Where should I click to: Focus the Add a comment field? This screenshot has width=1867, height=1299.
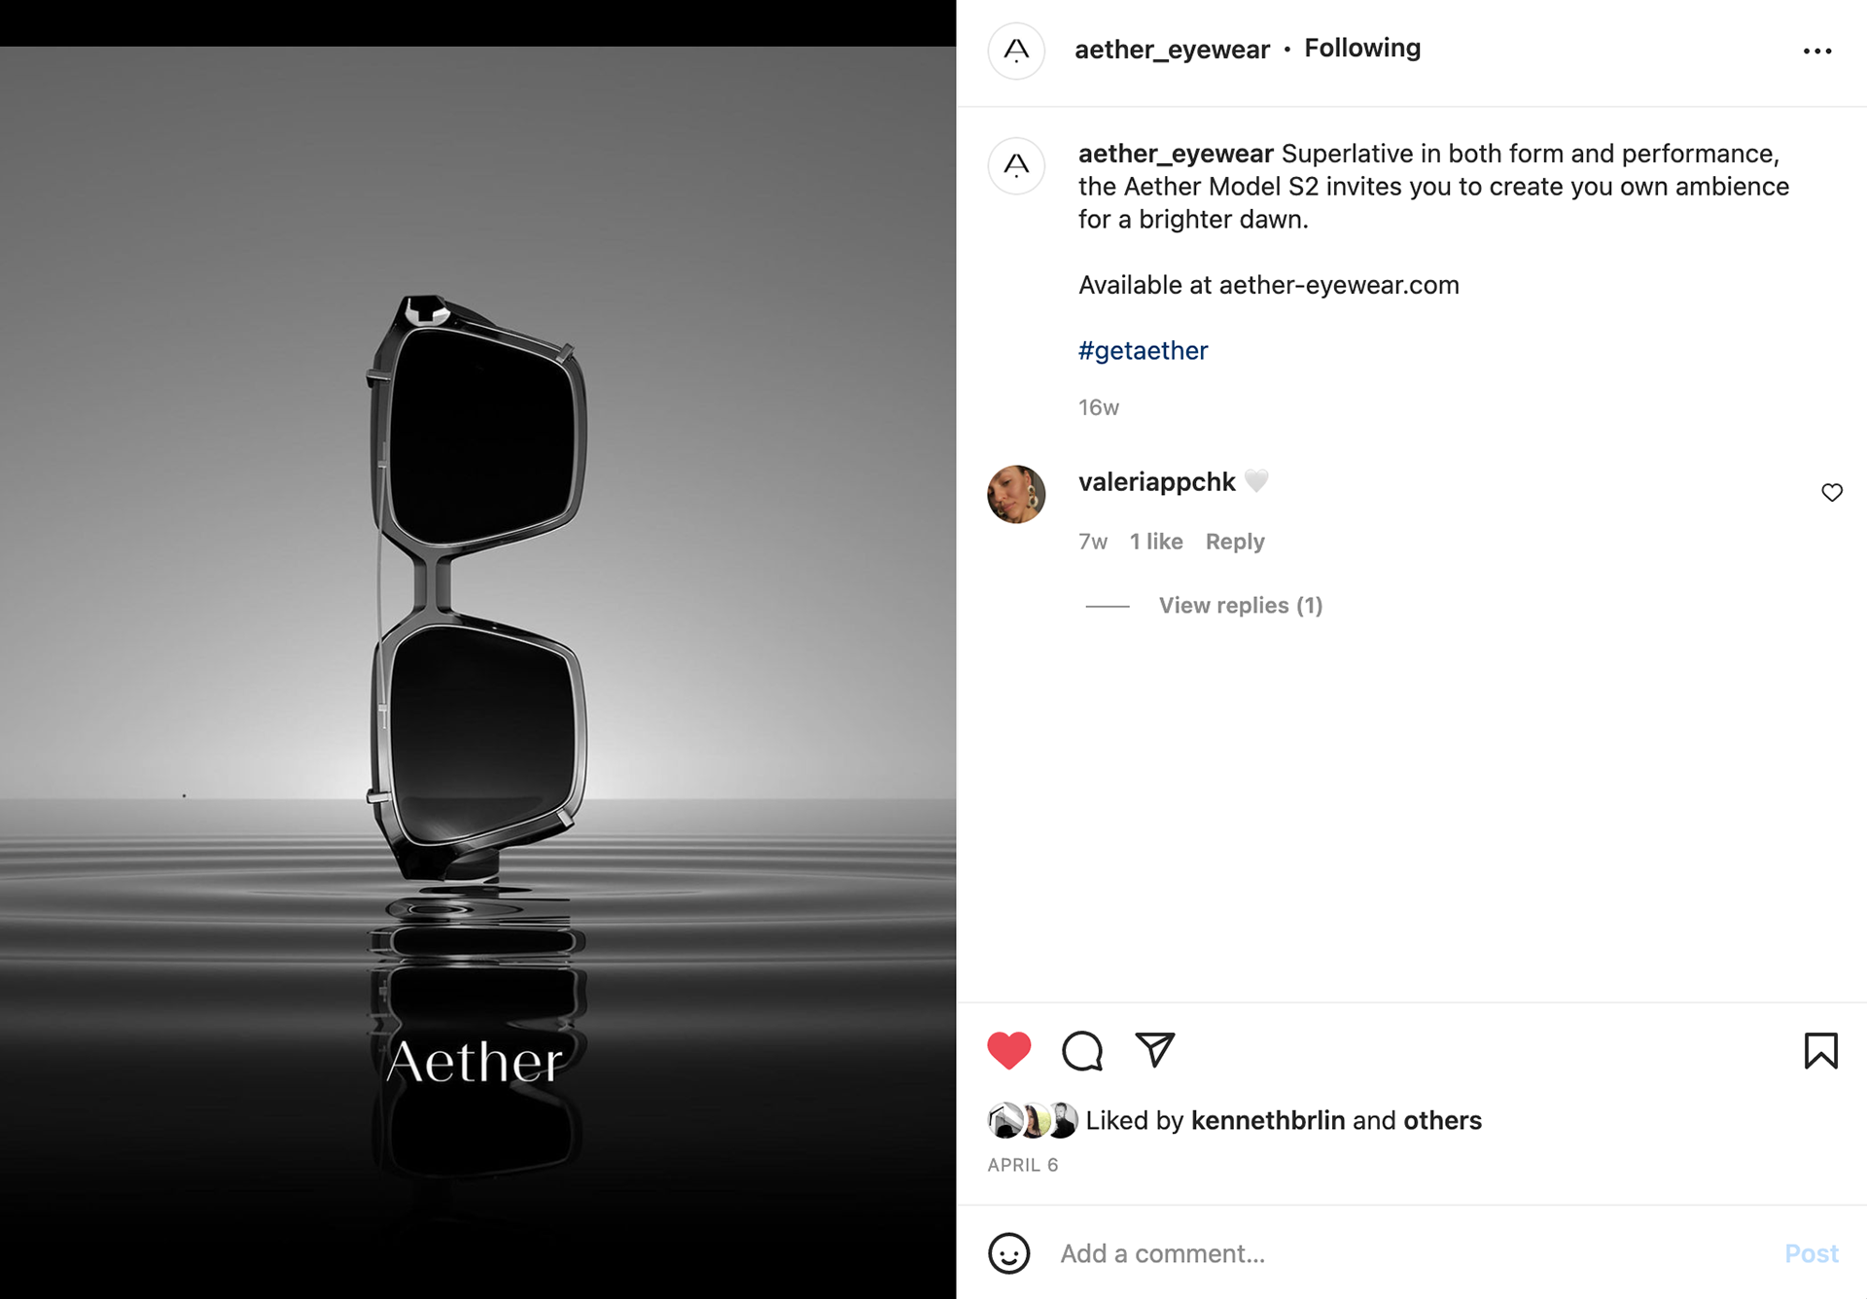[x=1410, y=1253]
